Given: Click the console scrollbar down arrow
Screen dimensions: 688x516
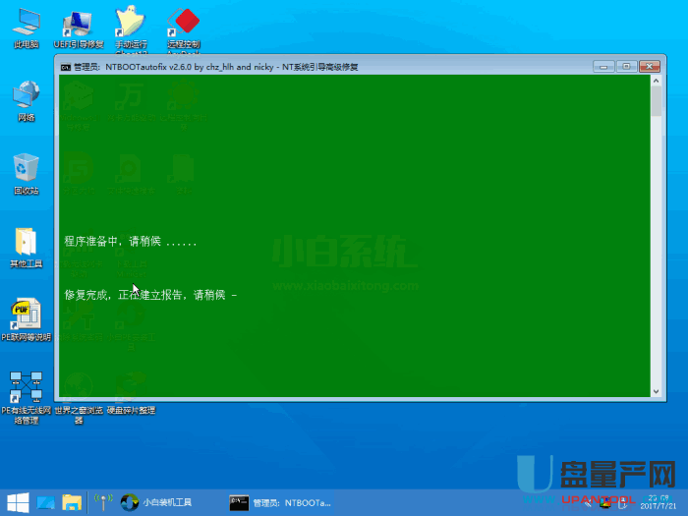Looking at the screenshot, I should pyautogui.click(x=657, y=393).
